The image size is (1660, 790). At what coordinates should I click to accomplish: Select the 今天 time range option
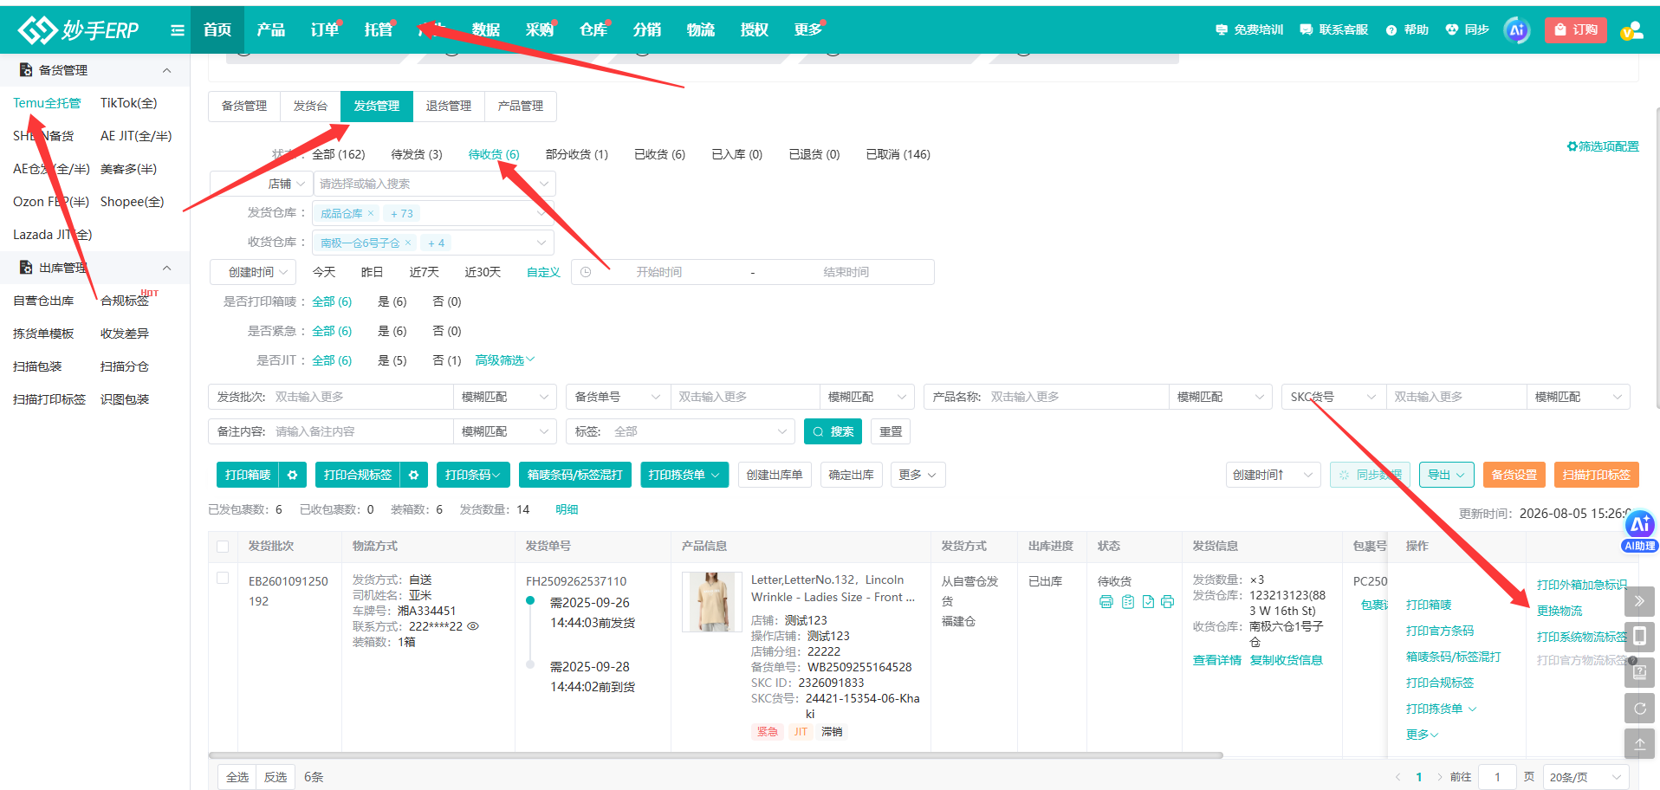(324, 272)
